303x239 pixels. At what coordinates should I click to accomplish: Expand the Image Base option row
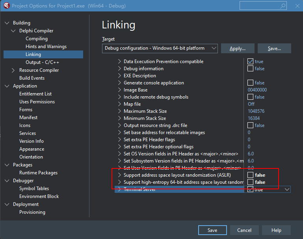coord(119,90)
